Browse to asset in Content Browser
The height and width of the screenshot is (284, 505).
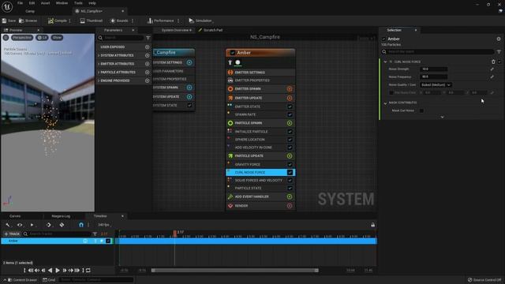pyautogui.click(x=28, y=21)
